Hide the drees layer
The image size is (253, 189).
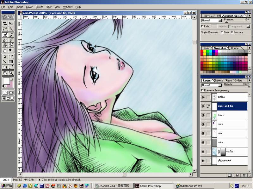tap(203, 115)
